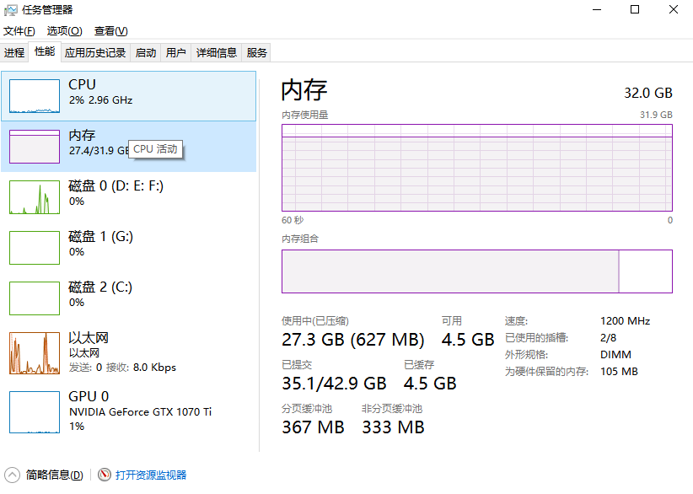The width and height of the screenshot is (693, 494).
Task: Open the 文件(F) menu
Action: tap(19, 31)
